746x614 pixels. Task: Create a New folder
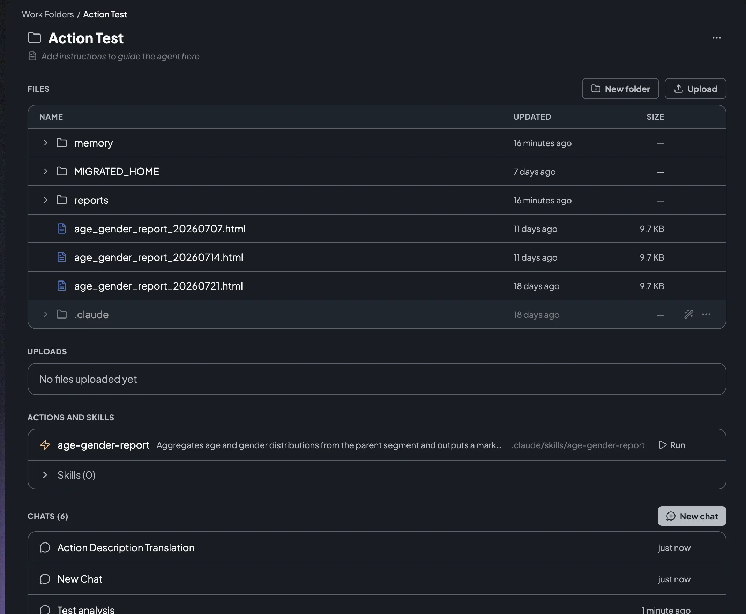(x=620, y=89)
